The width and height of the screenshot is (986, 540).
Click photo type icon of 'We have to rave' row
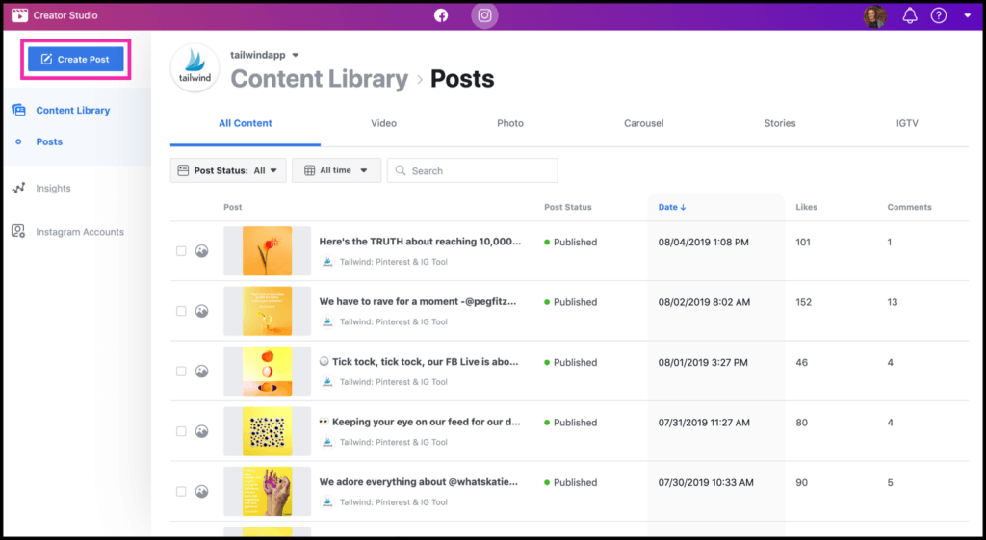click(x=201, y=311)
